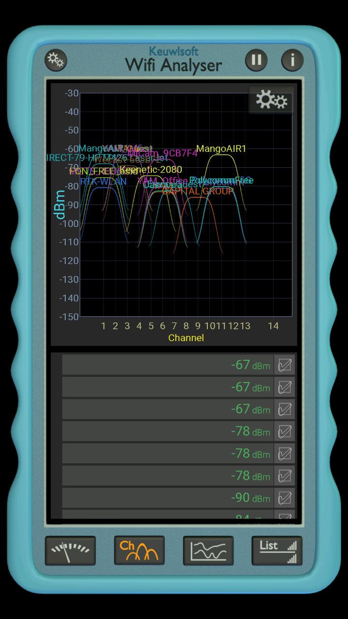Click channel 14 on the axis
Image resolution: width=348 pixels, height=619 pixels.
pyautogui.click(x=274, y=326)
